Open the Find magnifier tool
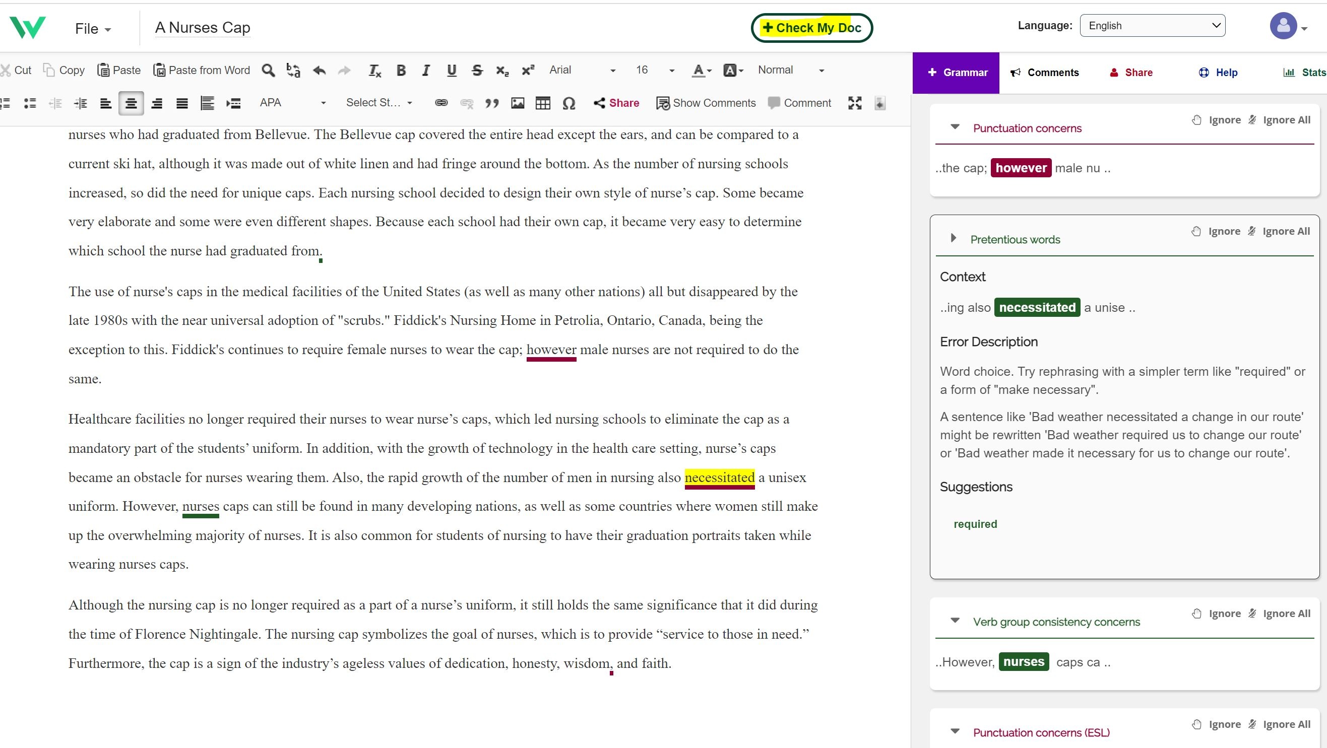This screenshot has height=748, width=1327. click(268, 71)
